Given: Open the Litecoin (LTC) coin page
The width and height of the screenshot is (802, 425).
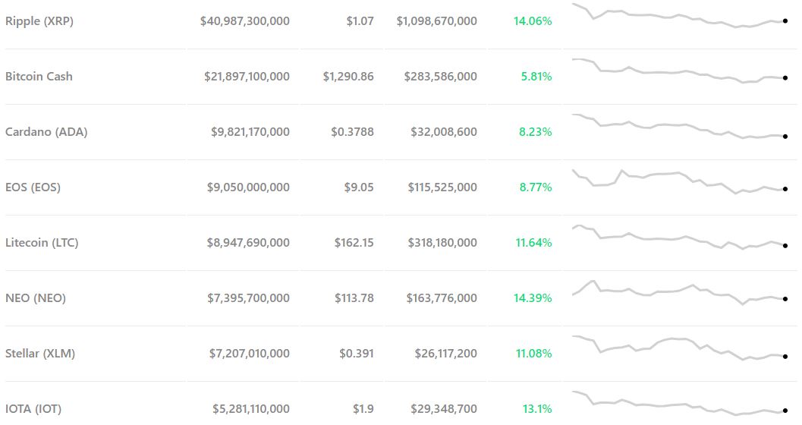Looking at the screenshot, I should [42, 243].
